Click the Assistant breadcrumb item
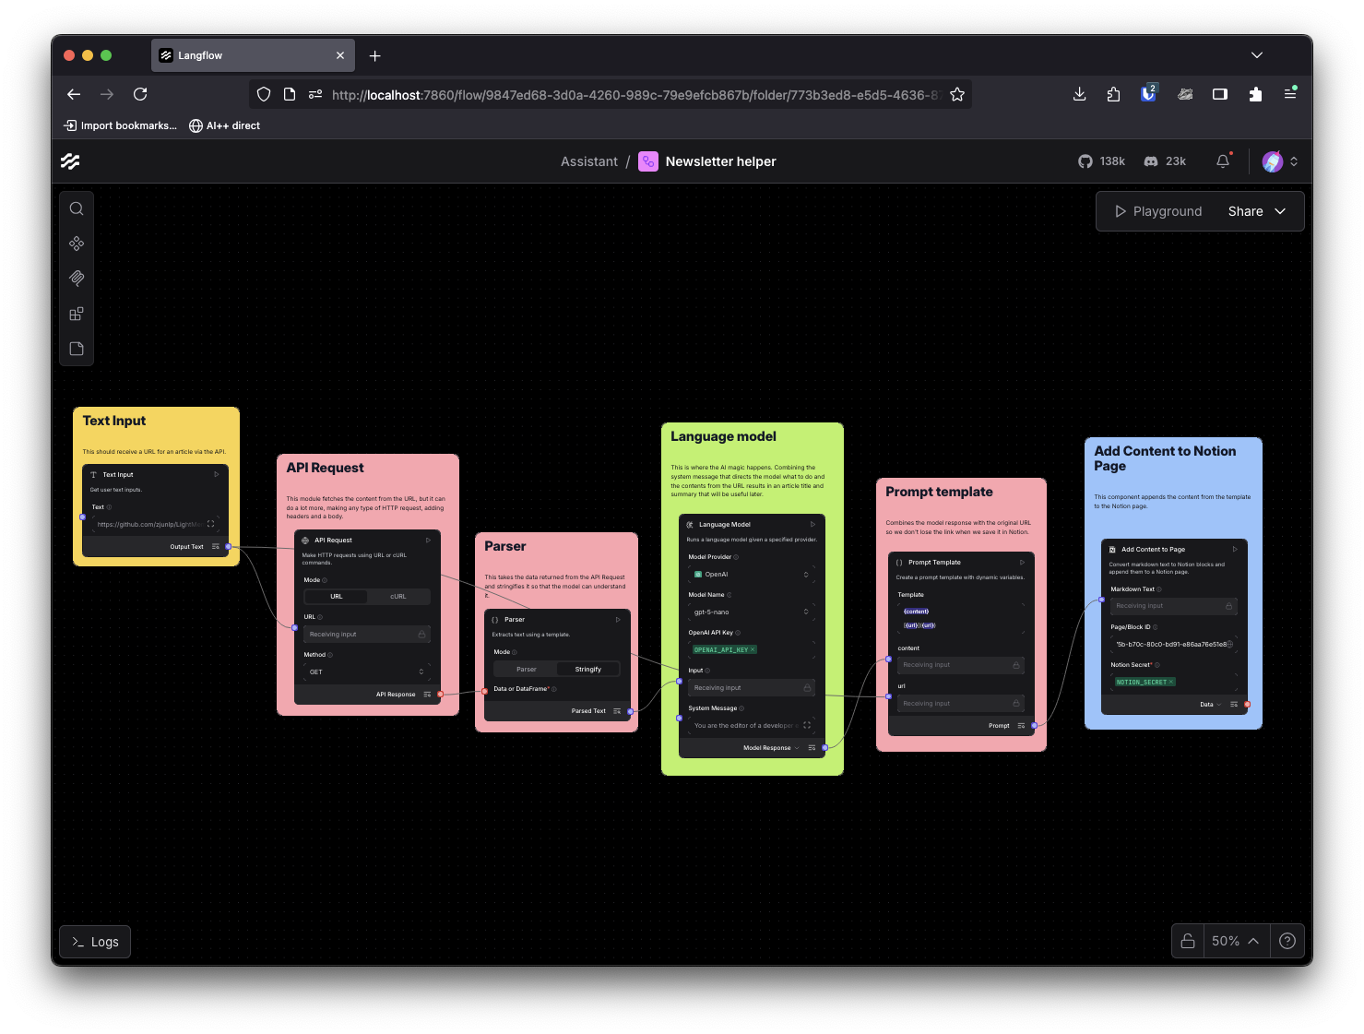 click(x=588, y=161)
